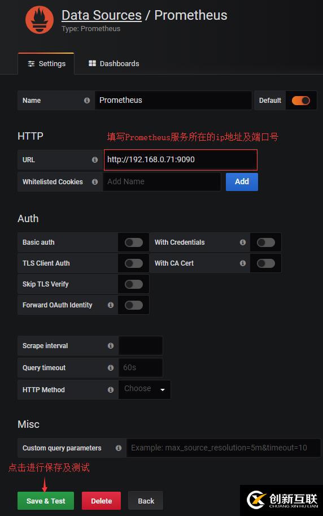Click the info icon next to URL
This screenshot has height=516, width=323.
[x=95, y=159]
